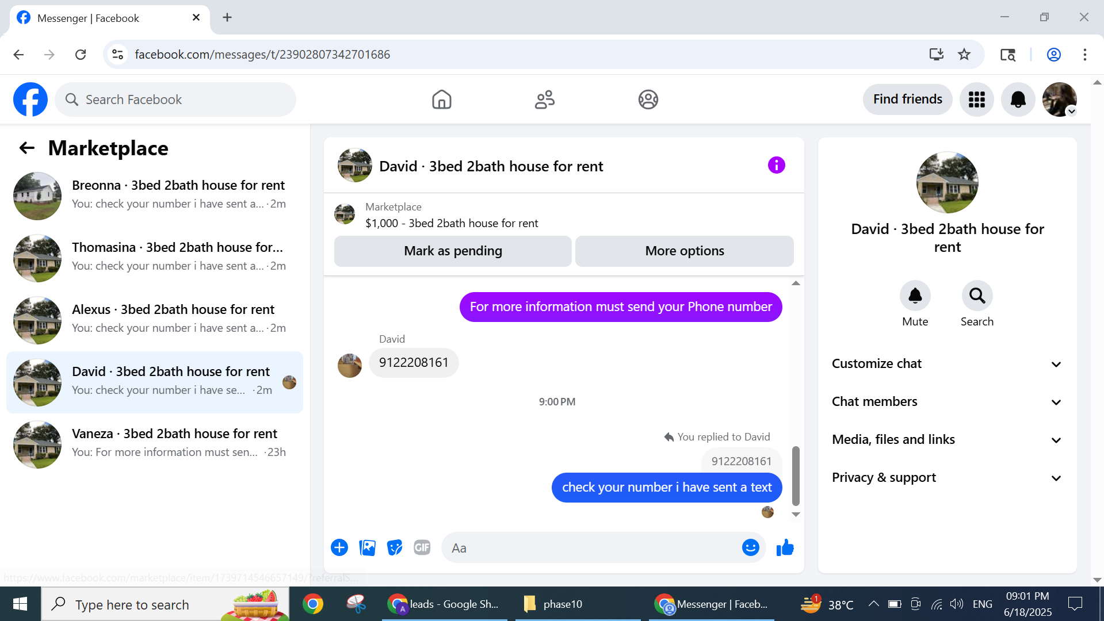Viewport: 1104px width, 621px height.
Task: Expand Privacy & support section
Action: [x=947, y=478]
